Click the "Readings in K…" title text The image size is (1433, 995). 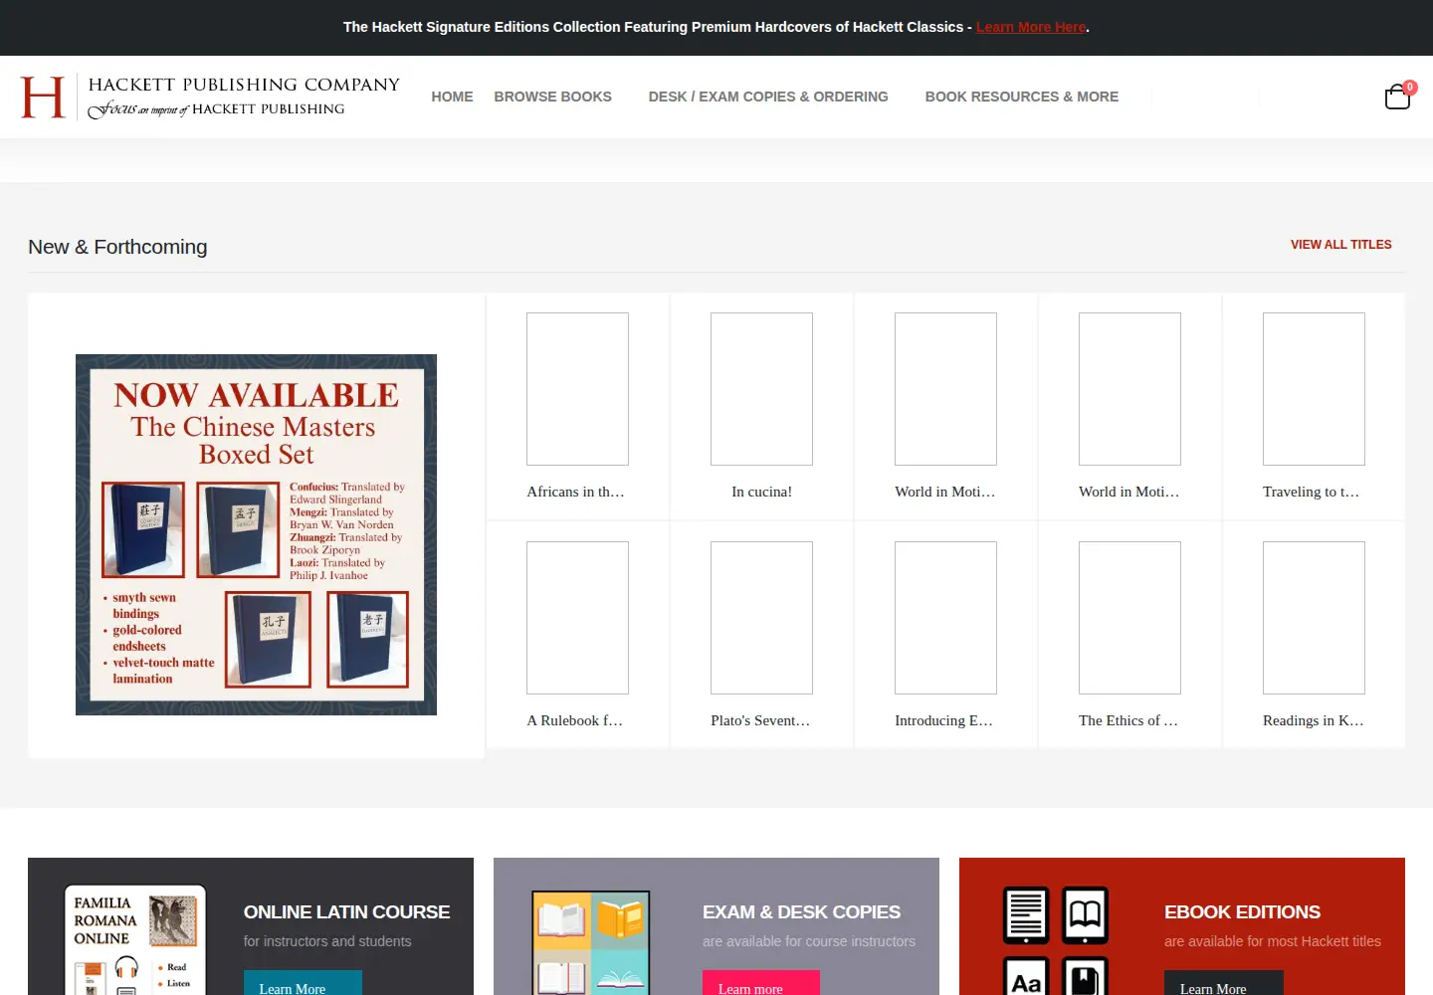coord(1314,720)
